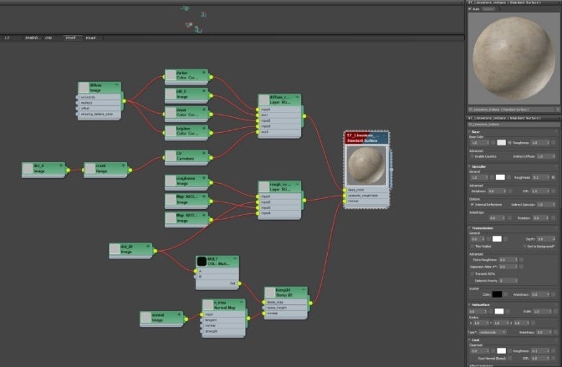Toggle the Thin Walled checkbox
This screenshot has height=367, width=562.
[472, 247]
